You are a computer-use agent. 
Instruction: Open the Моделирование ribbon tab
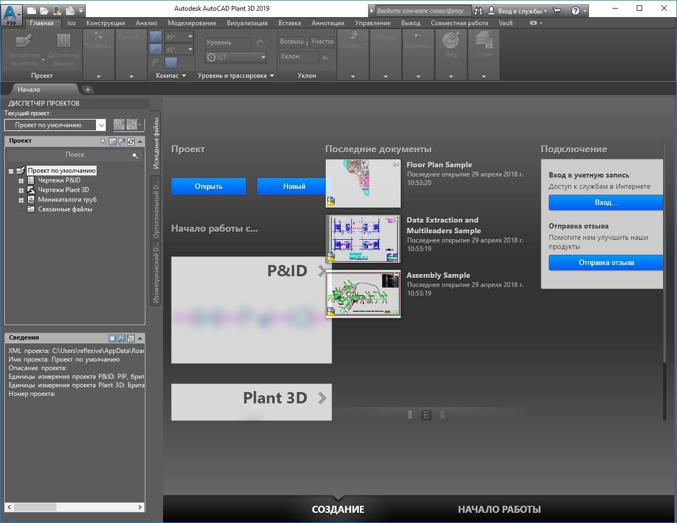pyautogui.click(x=192, y=23)
